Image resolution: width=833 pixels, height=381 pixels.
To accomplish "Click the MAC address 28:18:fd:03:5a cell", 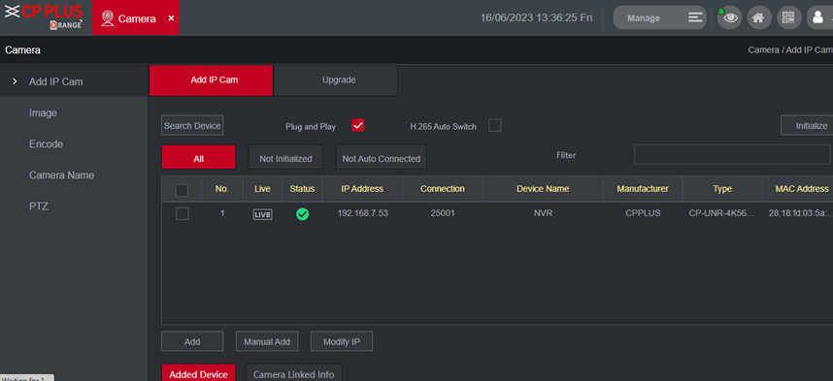I will tap(800, 213).
